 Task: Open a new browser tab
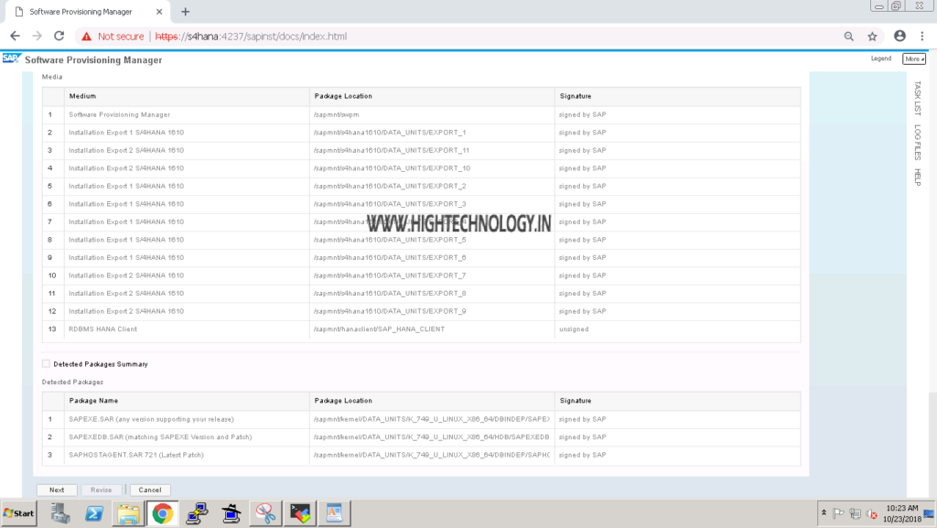pos(185,11)
